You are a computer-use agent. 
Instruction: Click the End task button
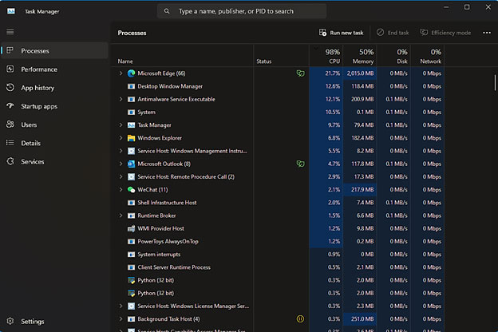coord(393,33)
